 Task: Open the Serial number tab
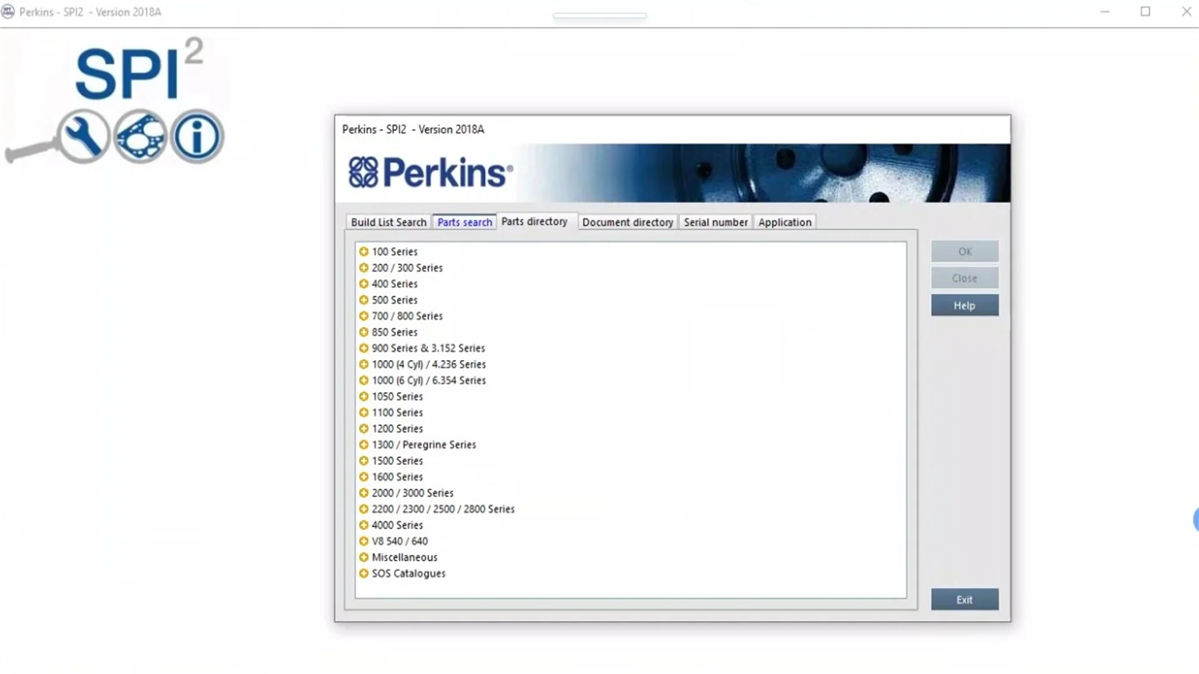(716, 222)
